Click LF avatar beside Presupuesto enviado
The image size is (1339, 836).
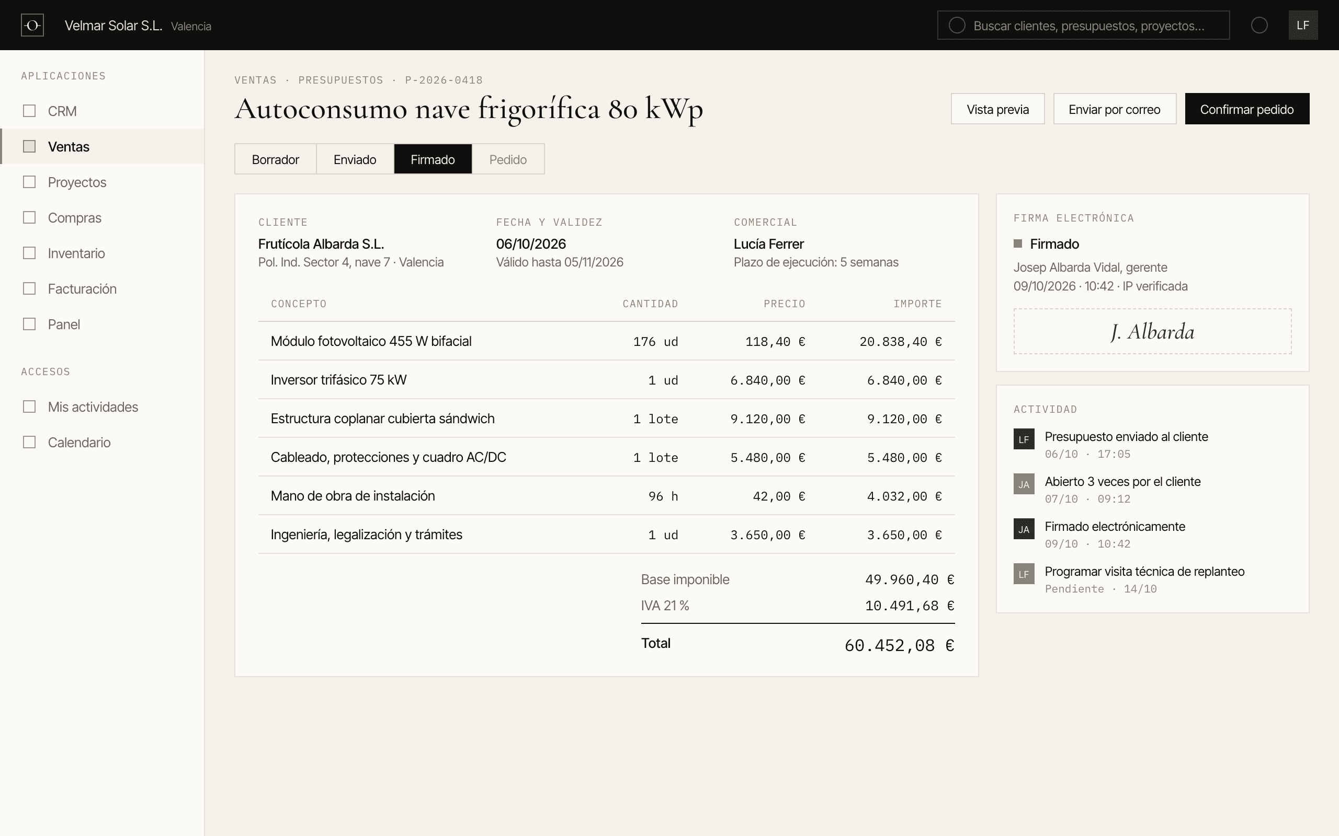[1024, 439]
